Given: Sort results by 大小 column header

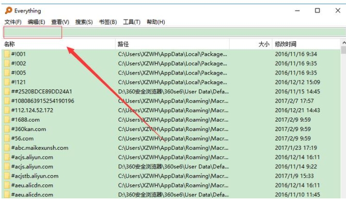Looking at the screenshot, I should coord(251,44).
